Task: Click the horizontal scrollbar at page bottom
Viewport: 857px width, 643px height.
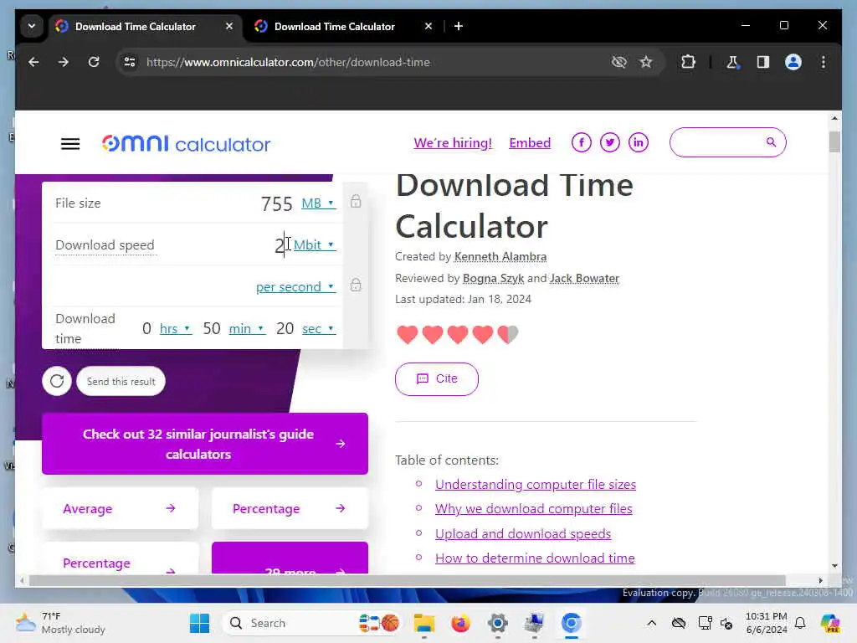Action: point(408,580)
